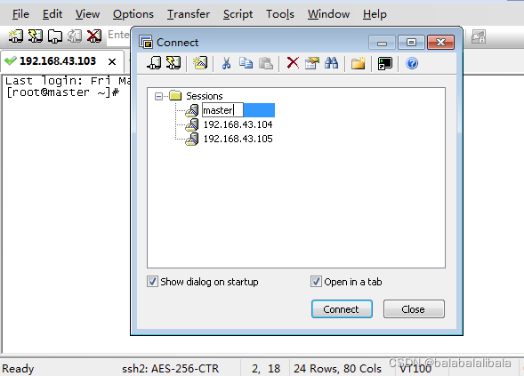Click VT100 status bar entry

tap(415, 369)
